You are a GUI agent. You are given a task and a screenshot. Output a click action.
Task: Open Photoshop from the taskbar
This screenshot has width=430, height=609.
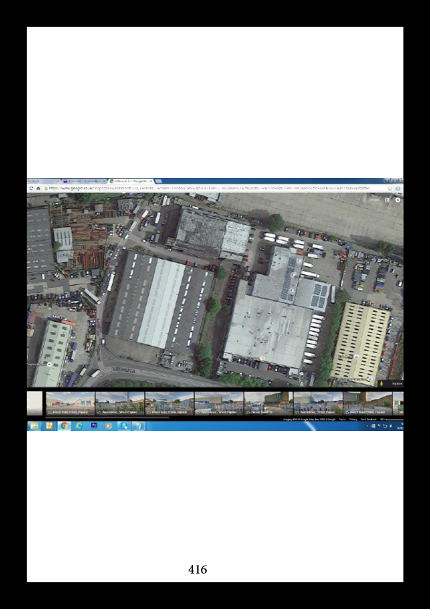click(x=94, y=426)
